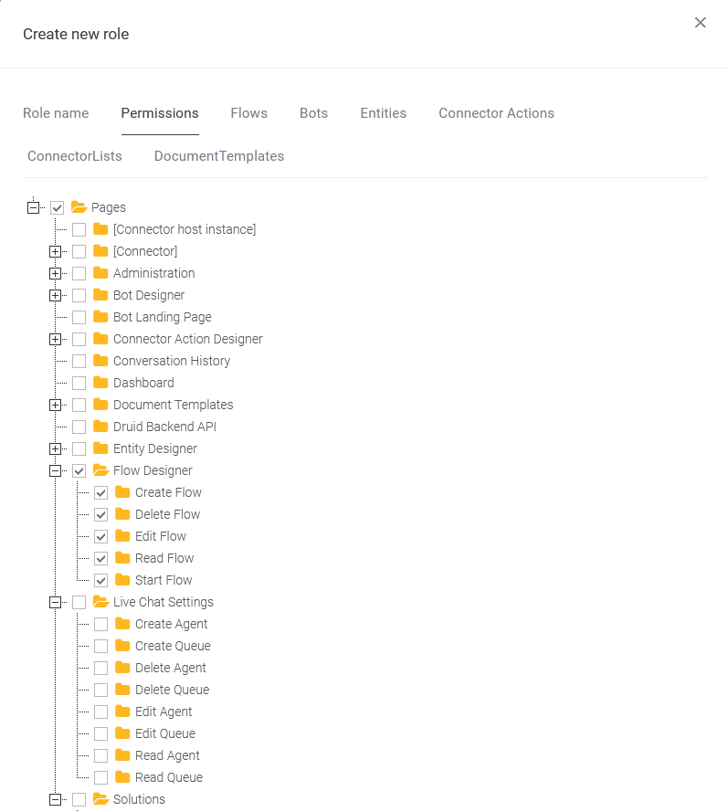The image size is (728, 812).
Task: Click the Druid Backend API folder icon
Action: (100, 427)
